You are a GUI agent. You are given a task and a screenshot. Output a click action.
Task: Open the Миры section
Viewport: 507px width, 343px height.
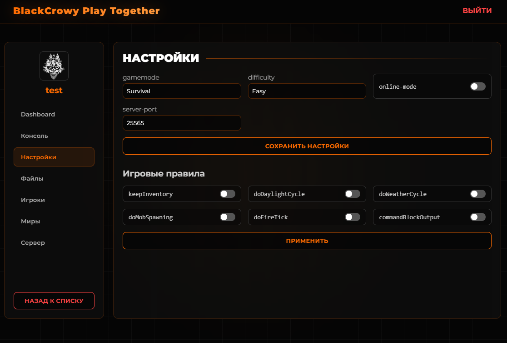pyautogui.click(x=30, y=222)
